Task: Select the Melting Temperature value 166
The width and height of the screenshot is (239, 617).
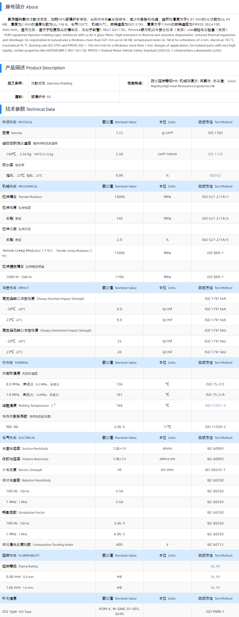Action: click(119, 406)
